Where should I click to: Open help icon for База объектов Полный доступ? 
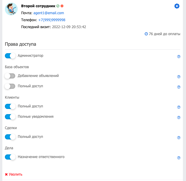click(x=179, y=87)
